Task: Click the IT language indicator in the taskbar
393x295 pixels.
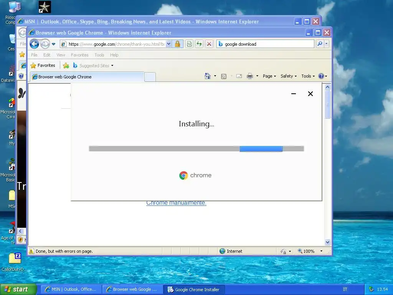Action: [x=345, y=290]
